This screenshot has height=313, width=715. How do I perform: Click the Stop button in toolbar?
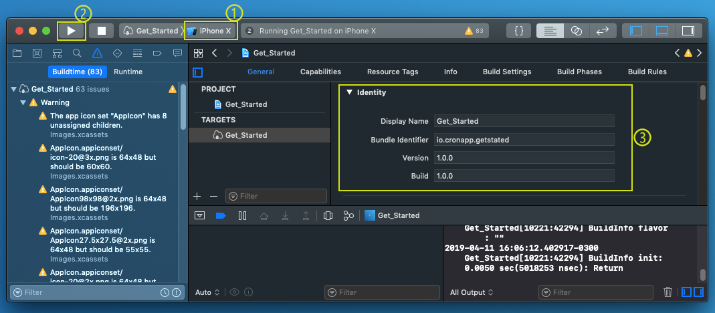101,31
